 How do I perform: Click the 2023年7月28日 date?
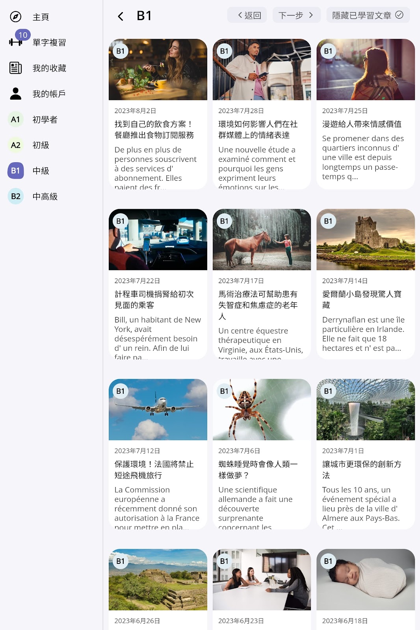241,111
